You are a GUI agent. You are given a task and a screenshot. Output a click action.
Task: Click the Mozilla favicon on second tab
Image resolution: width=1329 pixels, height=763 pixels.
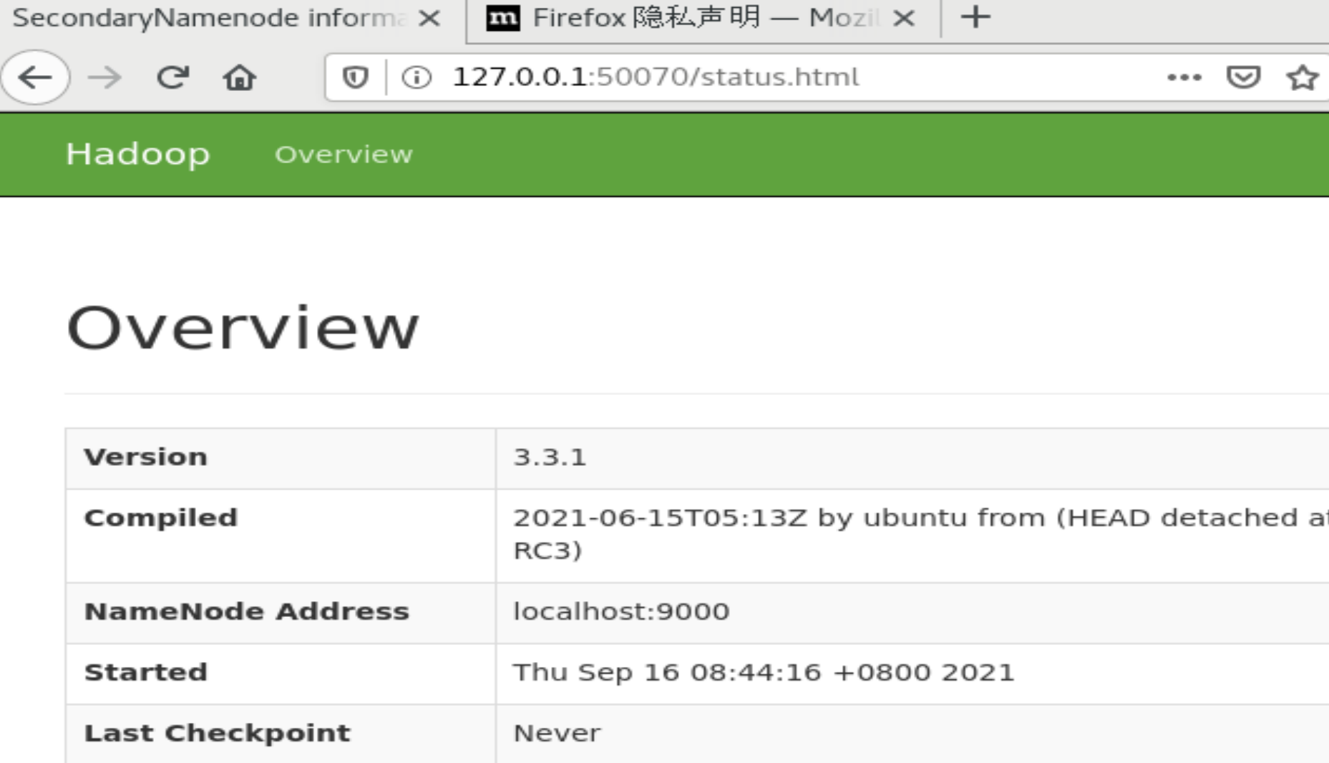tap(503, 18)
